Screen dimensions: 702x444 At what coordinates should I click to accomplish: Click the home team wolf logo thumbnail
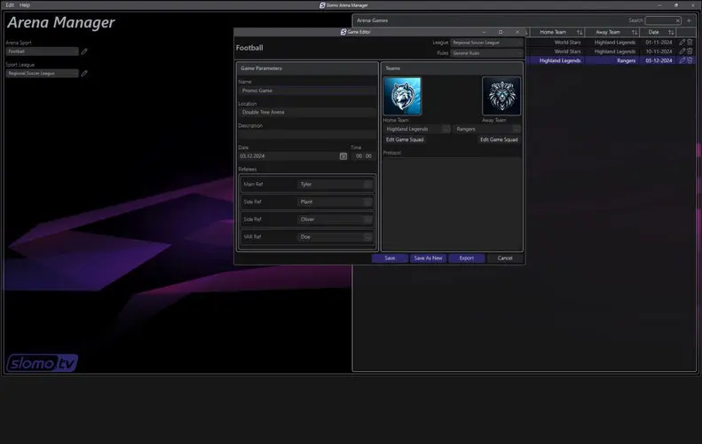402,96
